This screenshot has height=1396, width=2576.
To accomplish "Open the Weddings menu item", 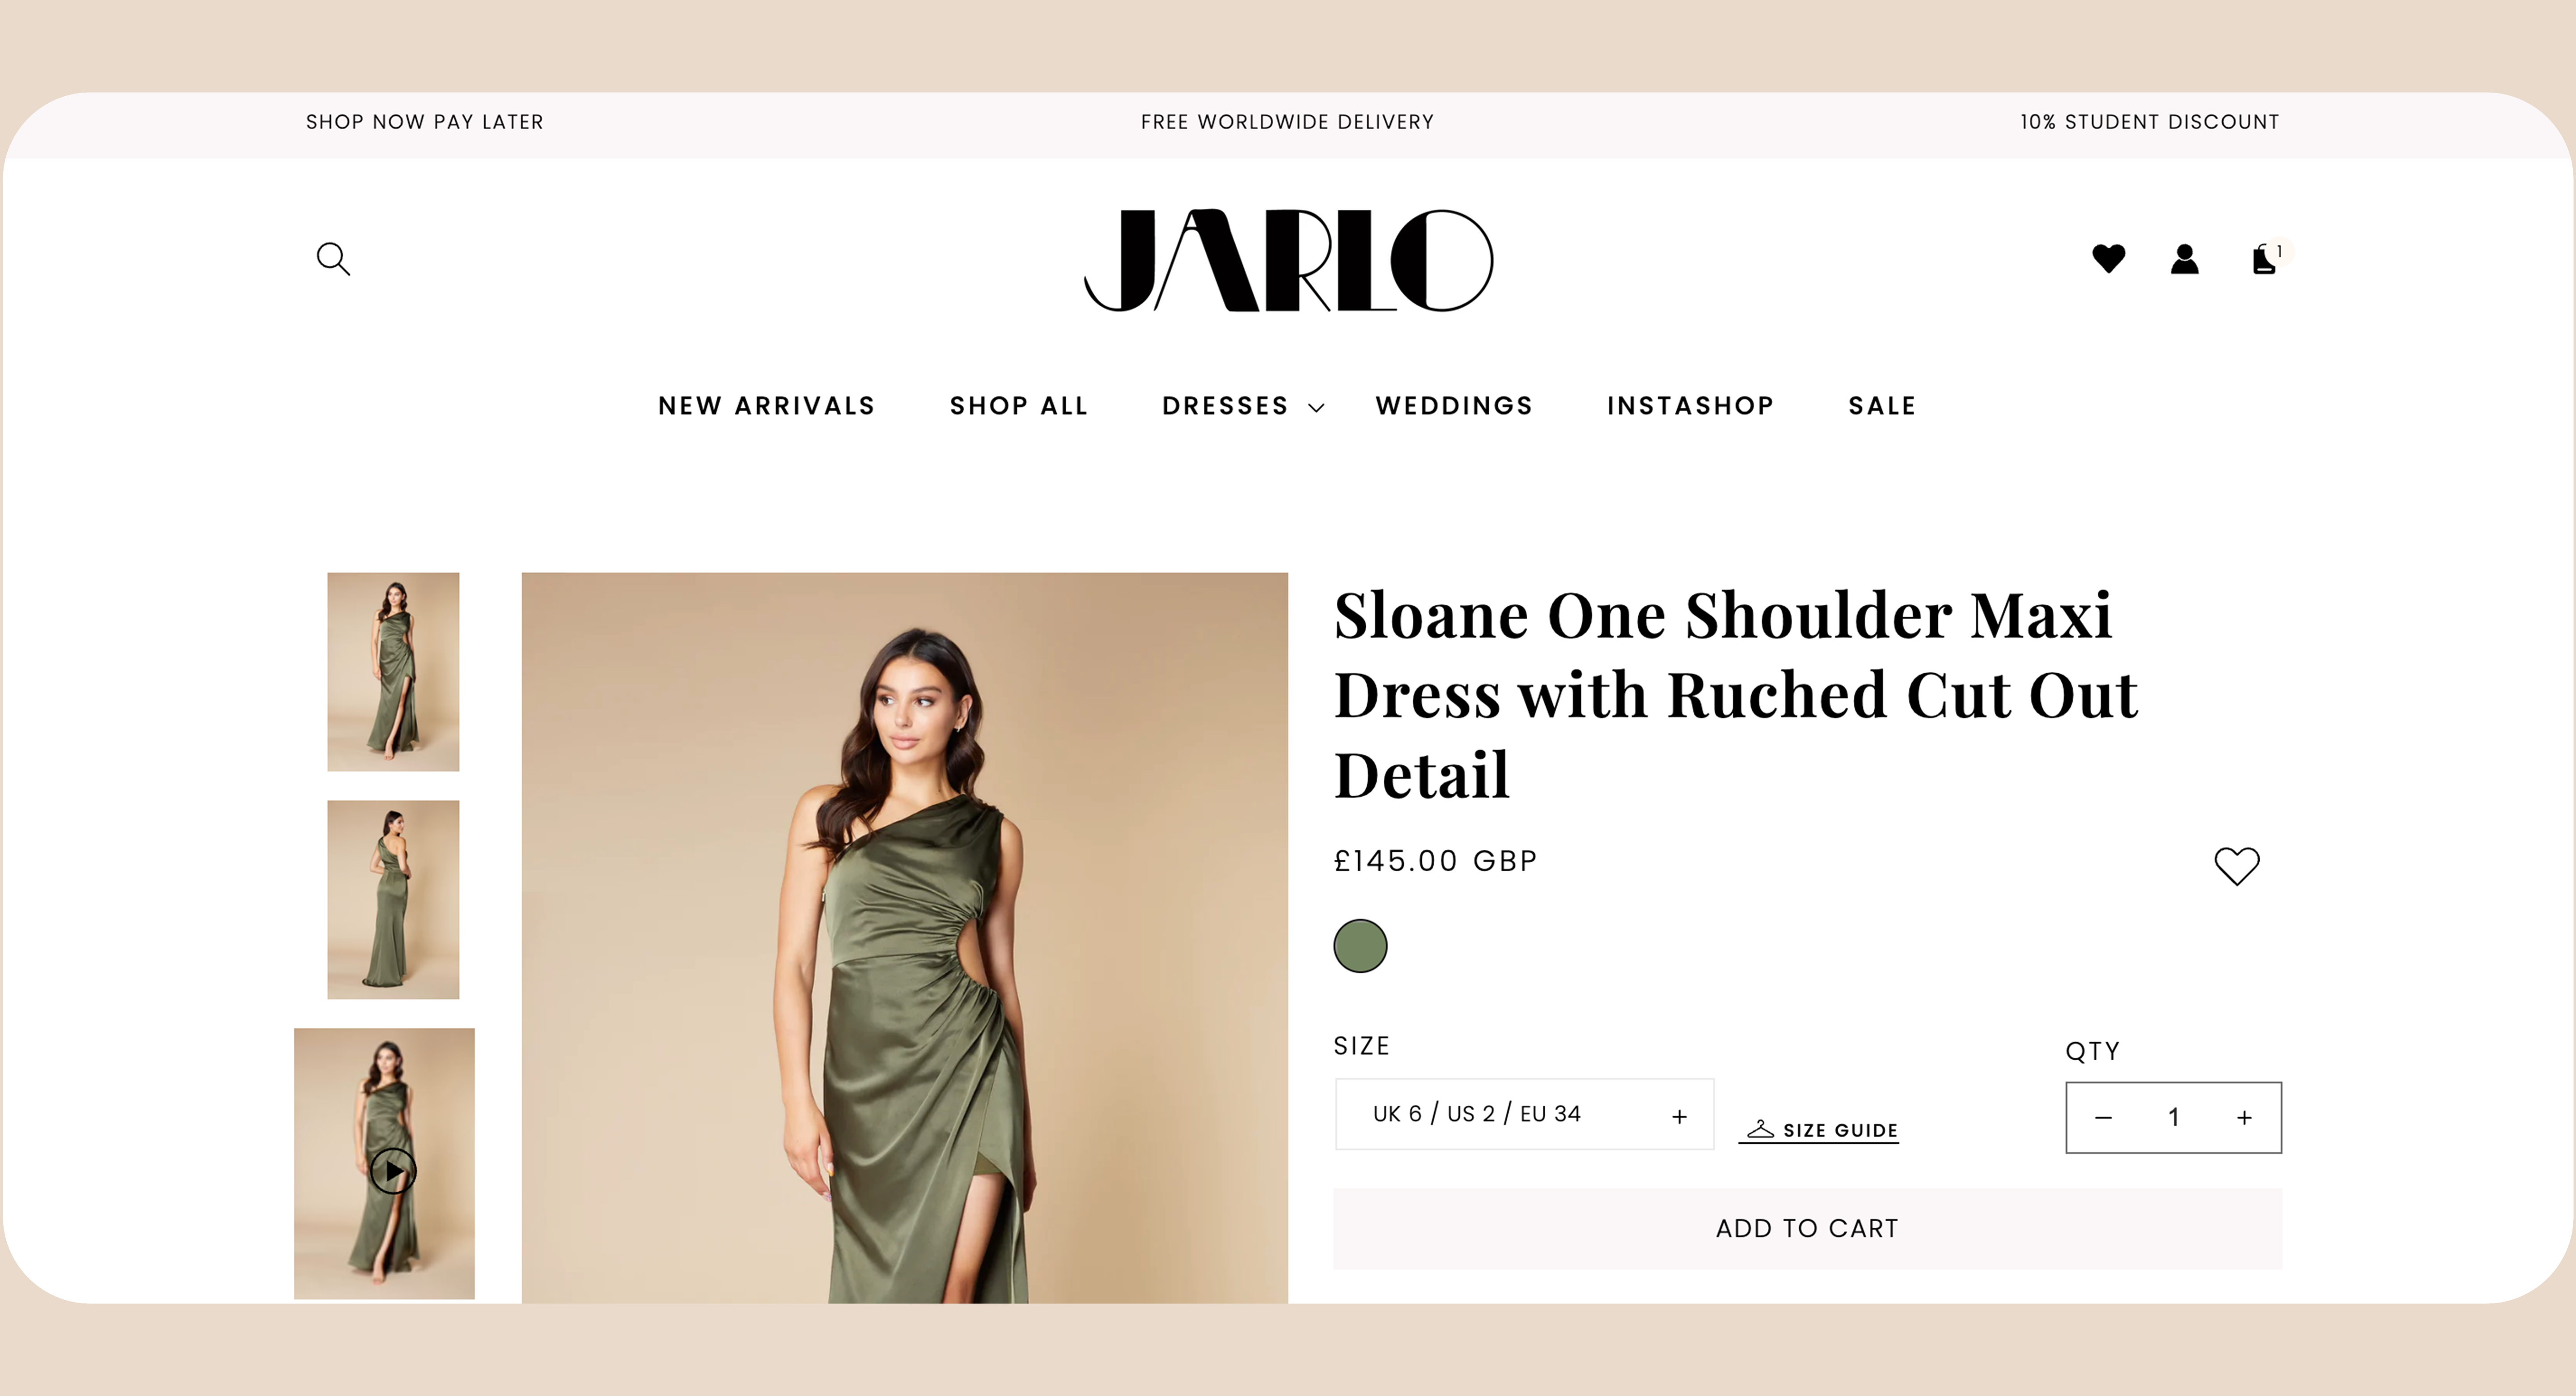I will point(1454,406).
